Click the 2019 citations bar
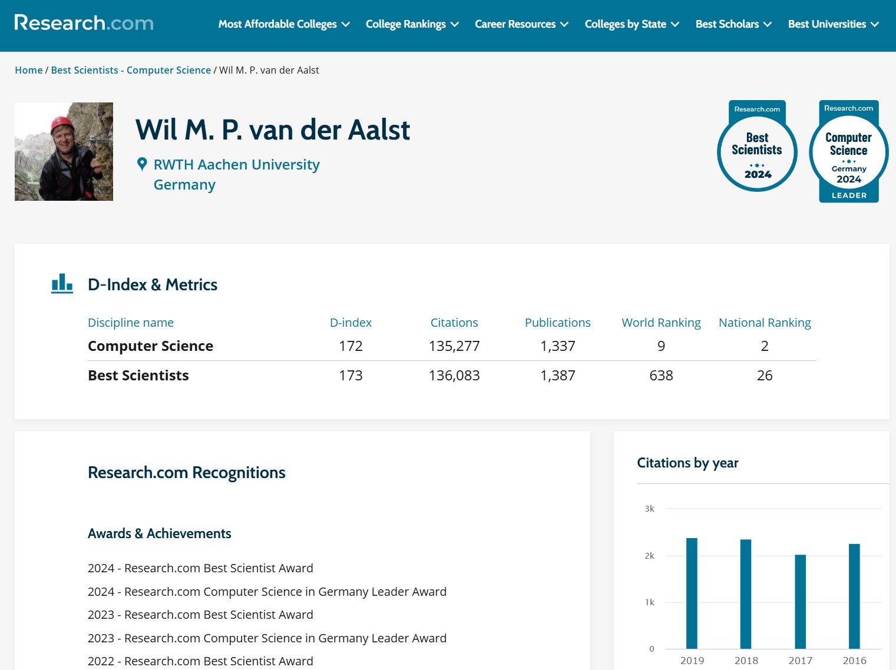 click(692, 593)
